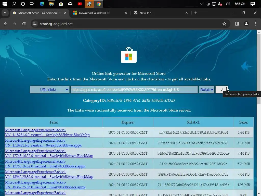Download 17763.16.52.0 neutral appx link

(45, 164)
